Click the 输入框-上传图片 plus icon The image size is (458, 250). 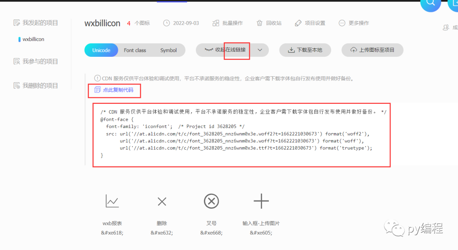point(261,201)
